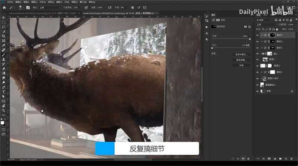
Task: Select the Crop tool
Action: (3, 36)
